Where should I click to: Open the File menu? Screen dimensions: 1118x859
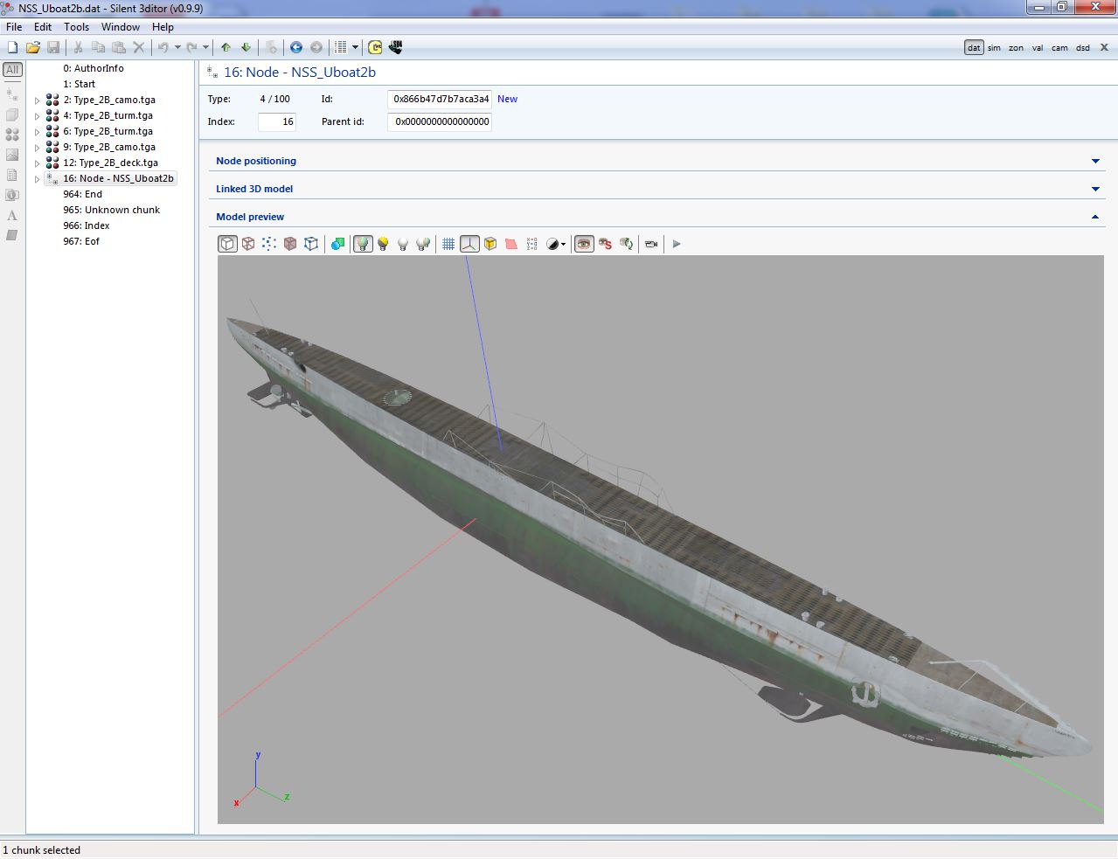click(x=14, y=27)
